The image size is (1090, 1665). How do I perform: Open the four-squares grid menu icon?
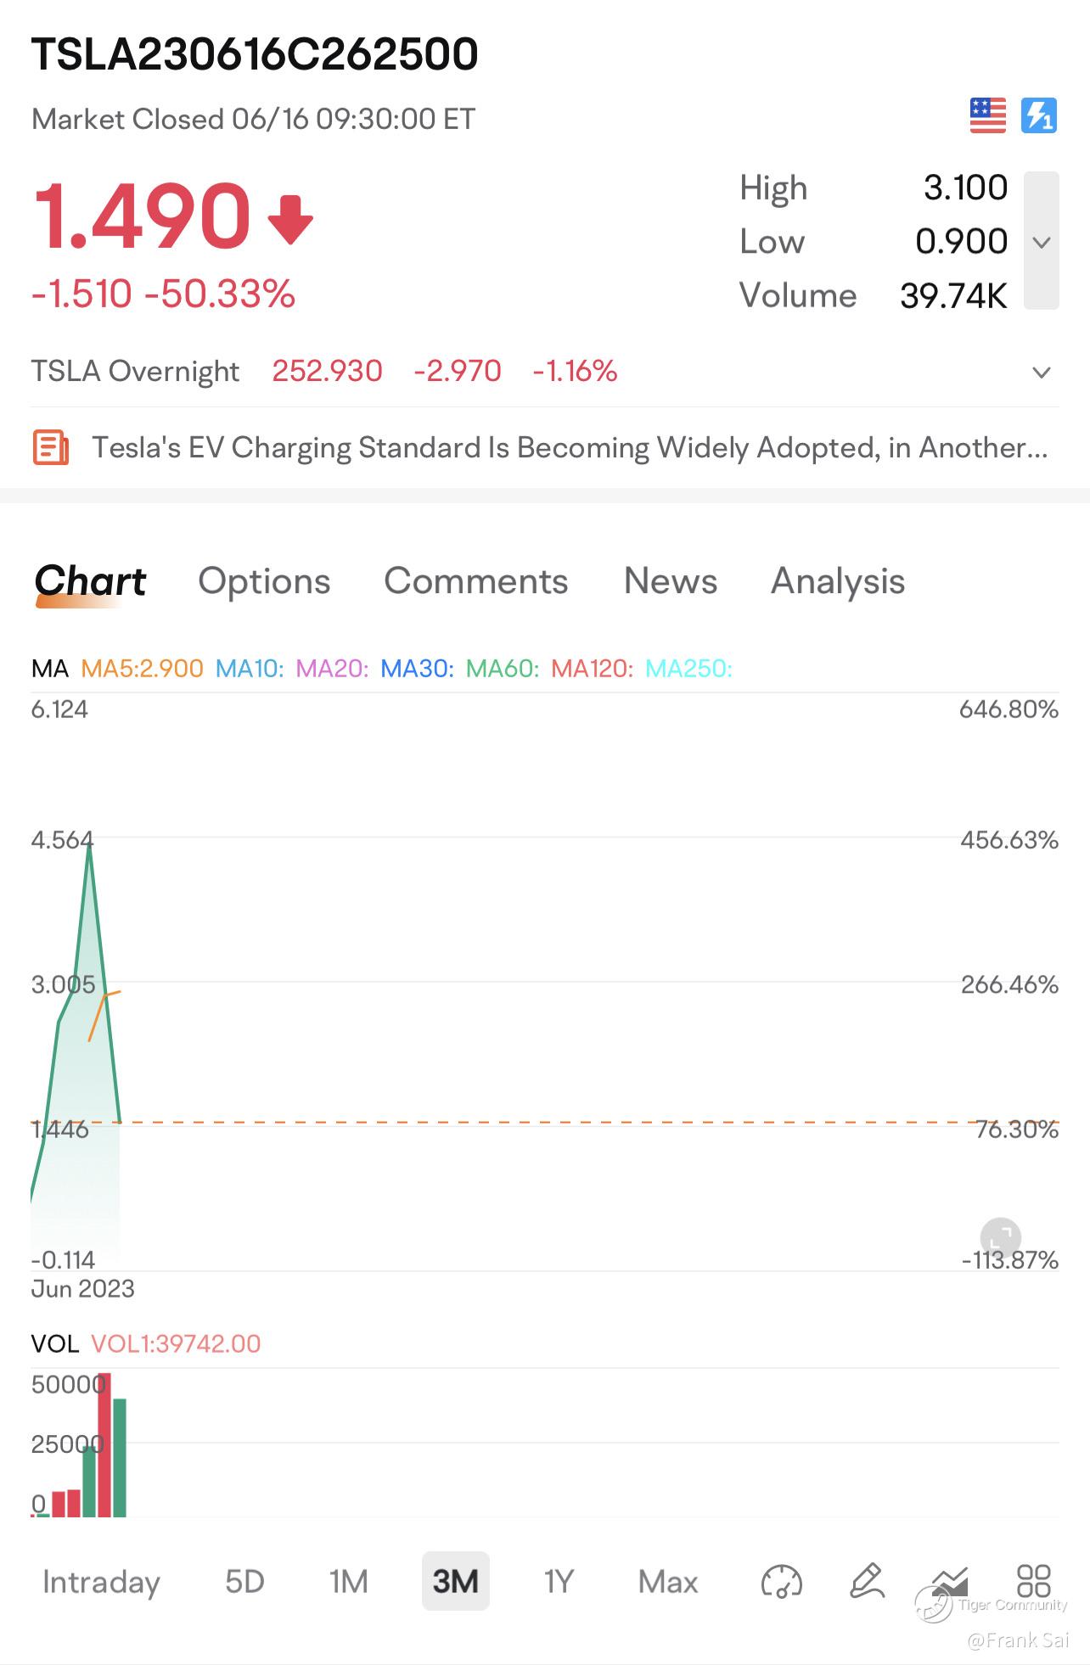pos(1033,1582)
